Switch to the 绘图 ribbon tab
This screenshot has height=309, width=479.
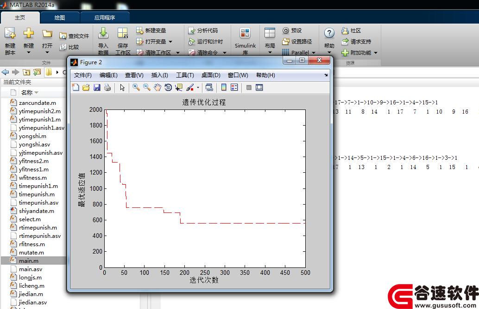[60, 18]
